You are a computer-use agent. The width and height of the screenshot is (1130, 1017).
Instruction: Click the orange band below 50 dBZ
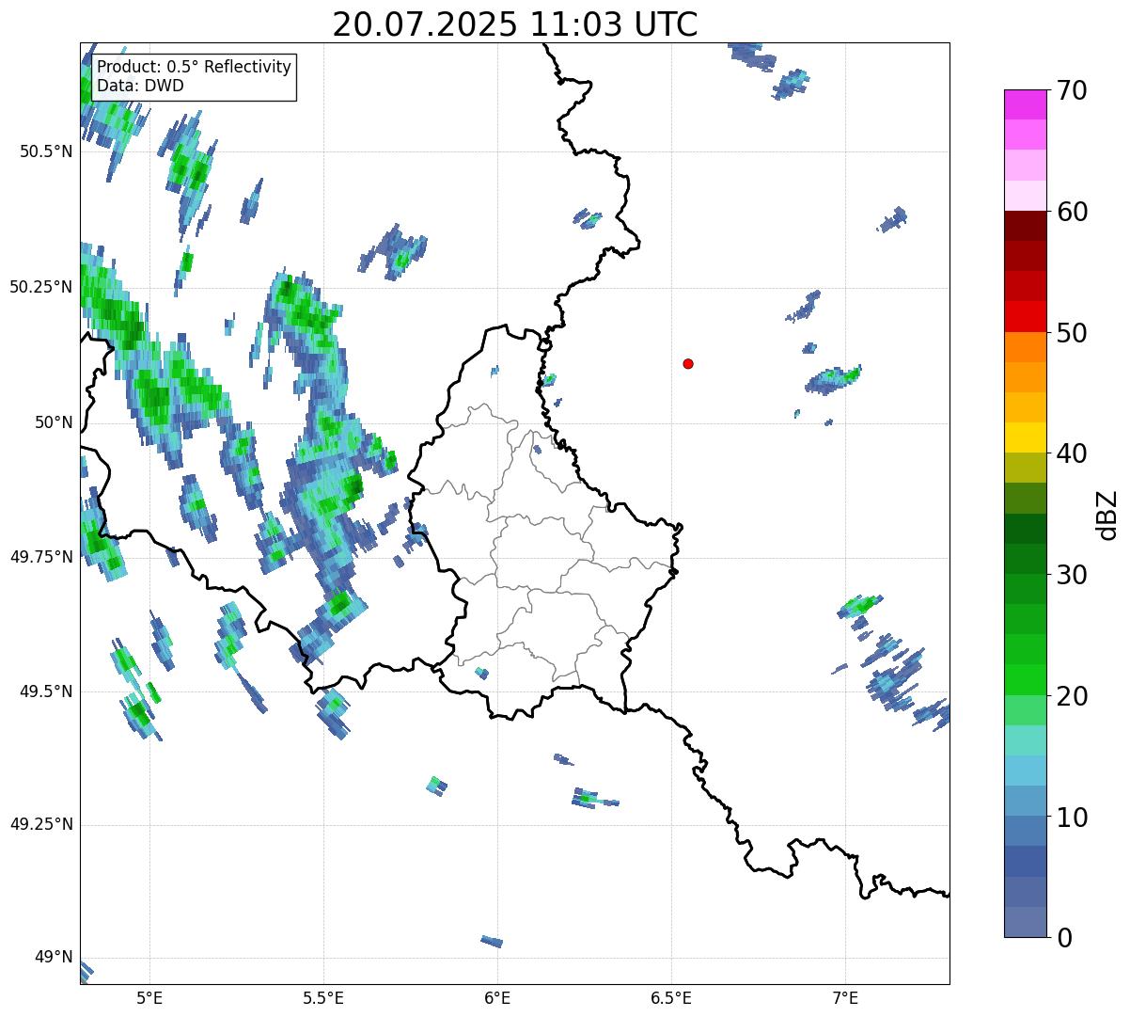point(1025,347)
